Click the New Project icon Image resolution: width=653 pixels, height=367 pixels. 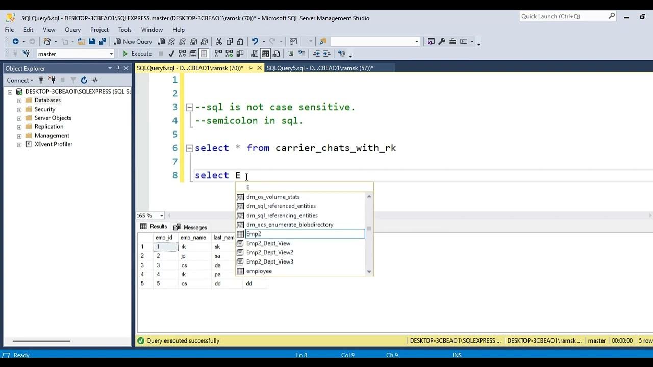point(47,41)
